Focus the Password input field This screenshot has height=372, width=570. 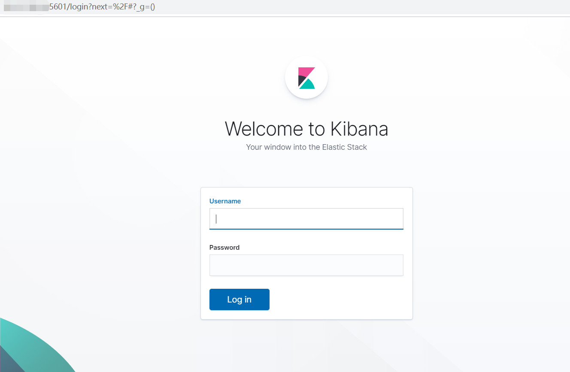(x=306, y=265)
